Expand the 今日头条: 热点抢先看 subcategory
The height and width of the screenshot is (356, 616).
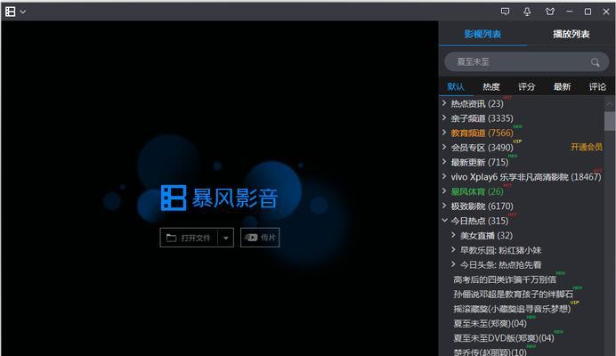coord(453,264)
